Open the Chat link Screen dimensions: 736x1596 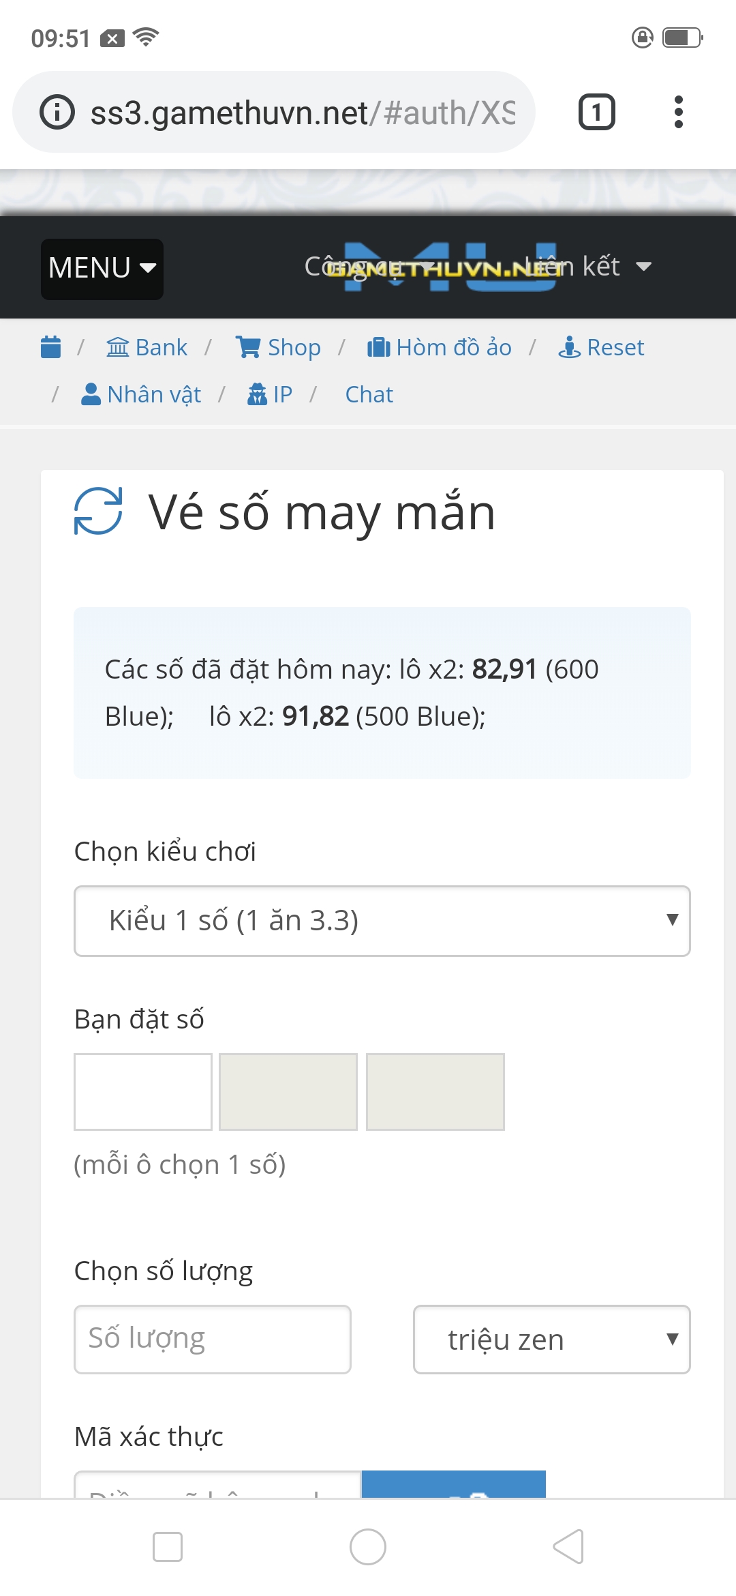(x=369, y=394)
